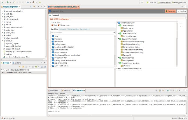
Task: Close the soc-thunderboard-sense_4.isc editor tab
Action: (x=78, y=7)
